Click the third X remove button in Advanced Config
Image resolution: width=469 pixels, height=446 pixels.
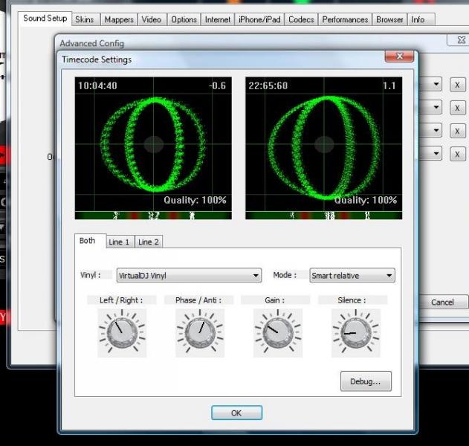[458, 131]
